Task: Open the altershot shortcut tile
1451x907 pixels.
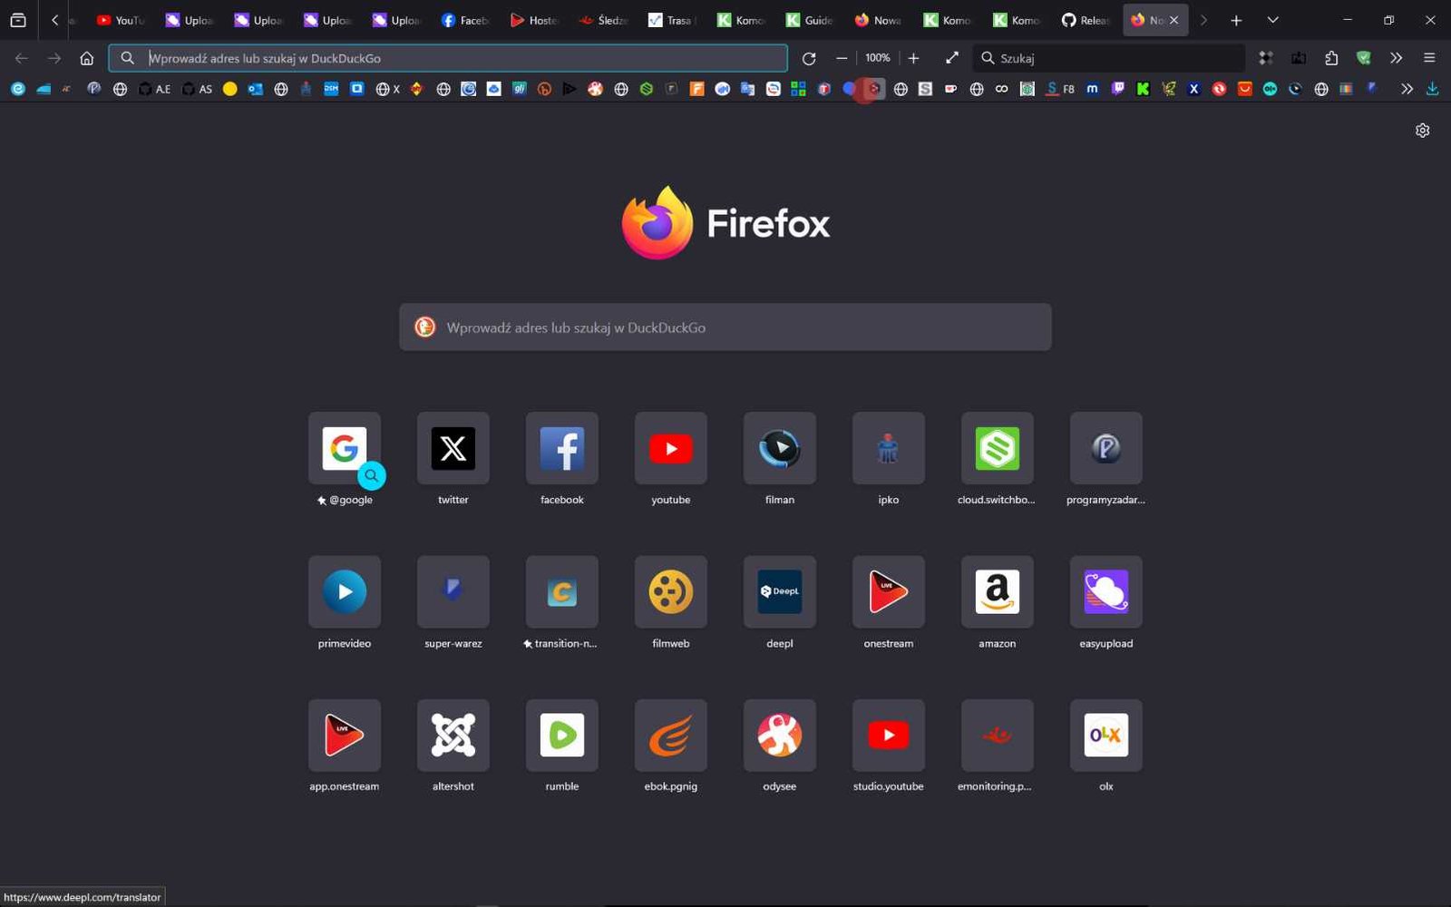Action: click(x=453, y=735)
